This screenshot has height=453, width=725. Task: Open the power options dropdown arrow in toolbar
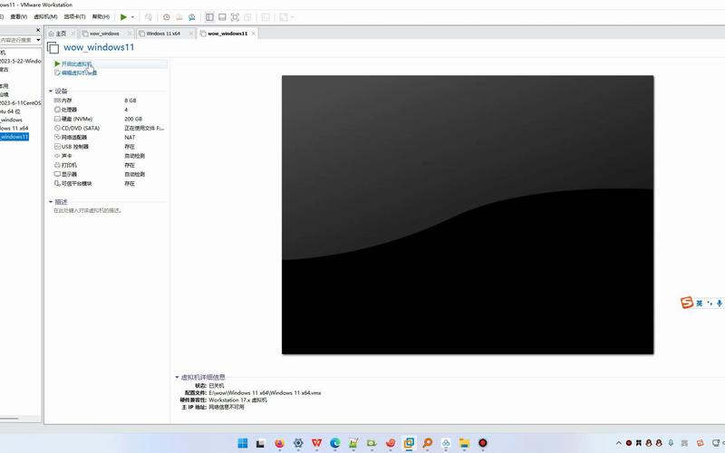pyautogui.click(x=132, y=17)
